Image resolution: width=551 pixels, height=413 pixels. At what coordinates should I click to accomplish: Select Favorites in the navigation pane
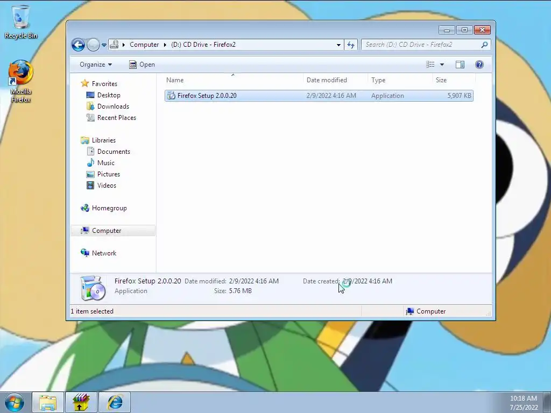tap(104, 83)
